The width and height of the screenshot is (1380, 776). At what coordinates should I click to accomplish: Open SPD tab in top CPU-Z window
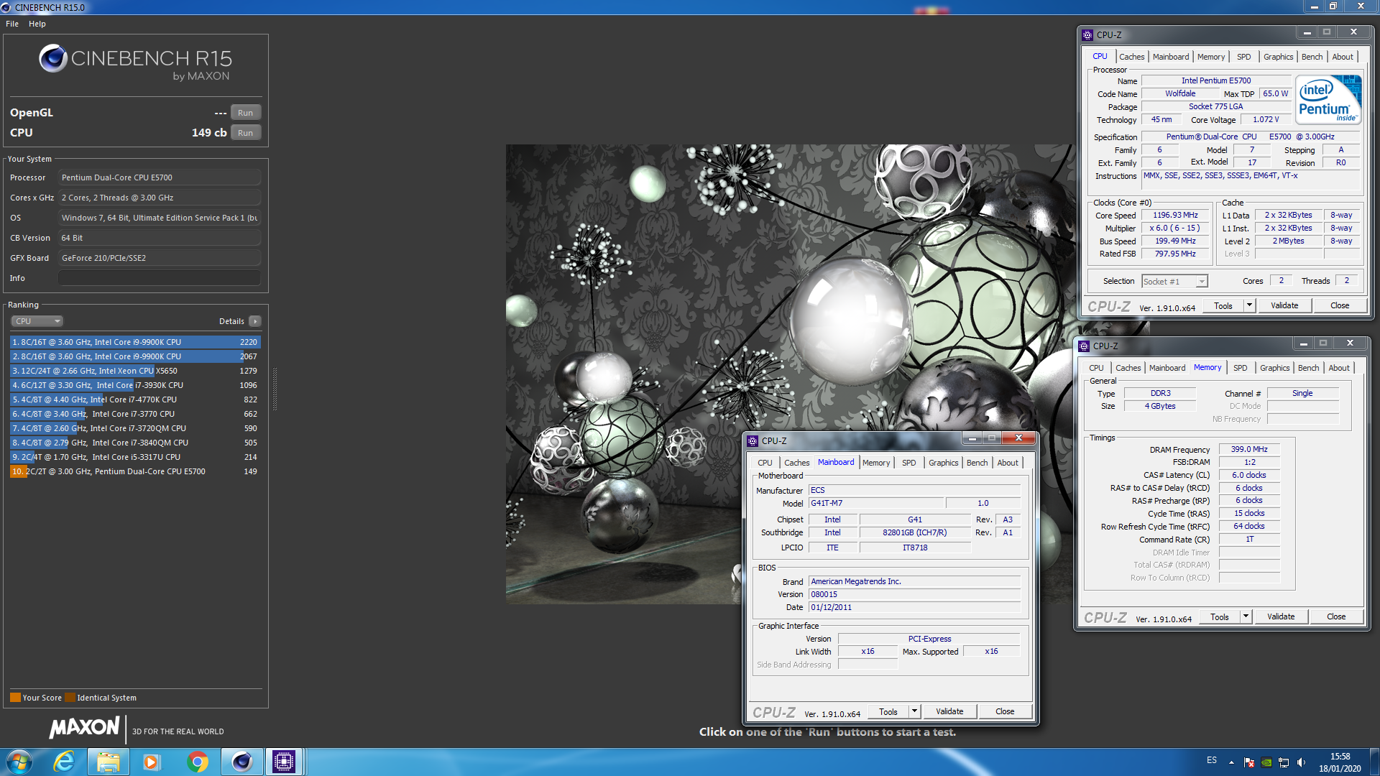[1243, 57]
